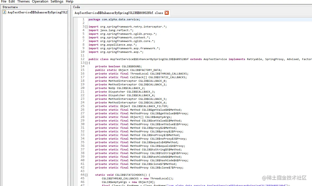Click 'CGLIB$proxy$2$Proxy' declaration
The height and width of the screenshot is (186, 312).
tap(139, 132)
